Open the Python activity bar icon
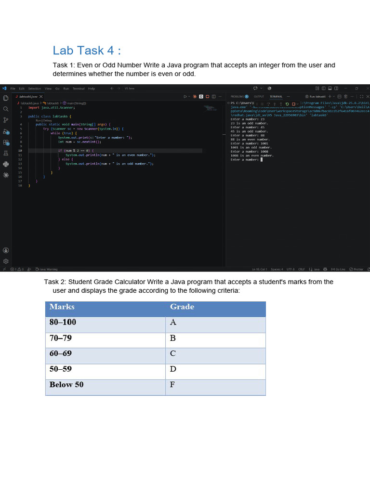The width and height of the screenshot is (370, 493). tap(6, 164)
